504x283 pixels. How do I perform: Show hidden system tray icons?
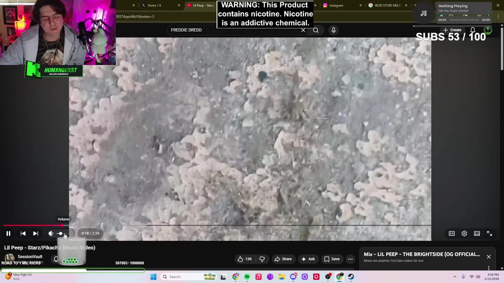coord(455,277)
